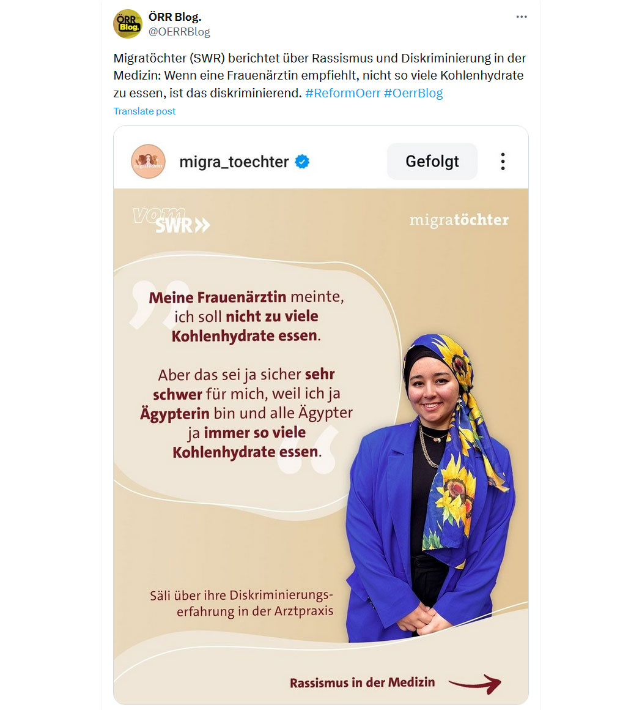Click the caption about Säli's Diskriminierungserfahrung
The height and width of the screenshot is (710, 642).
(x=242, y=603)
